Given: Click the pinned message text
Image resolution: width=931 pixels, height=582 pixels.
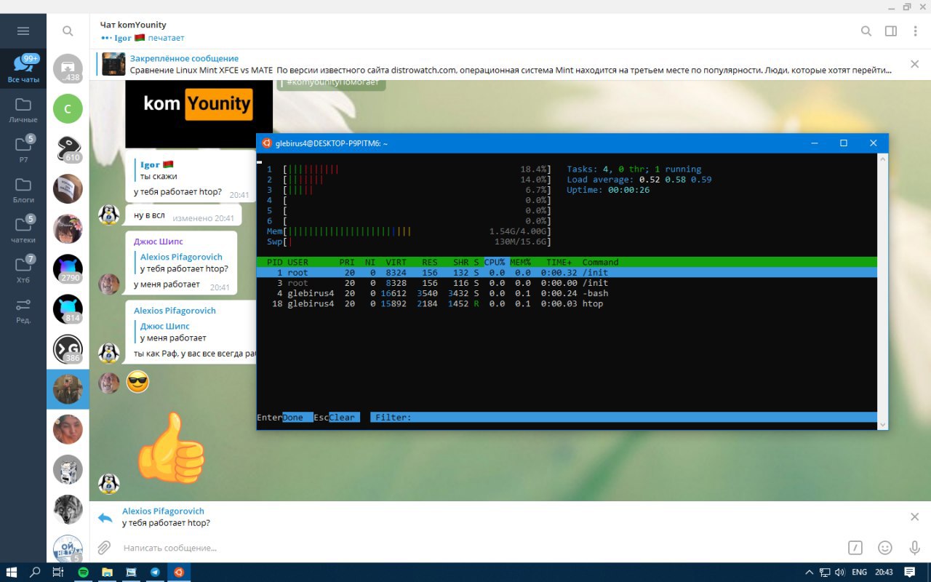Looking at the screenshot, I should 511,70.
